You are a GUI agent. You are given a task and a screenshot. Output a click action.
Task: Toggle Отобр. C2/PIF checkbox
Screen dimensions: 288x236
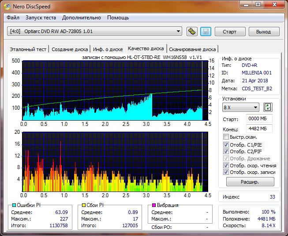pos(226,151)
